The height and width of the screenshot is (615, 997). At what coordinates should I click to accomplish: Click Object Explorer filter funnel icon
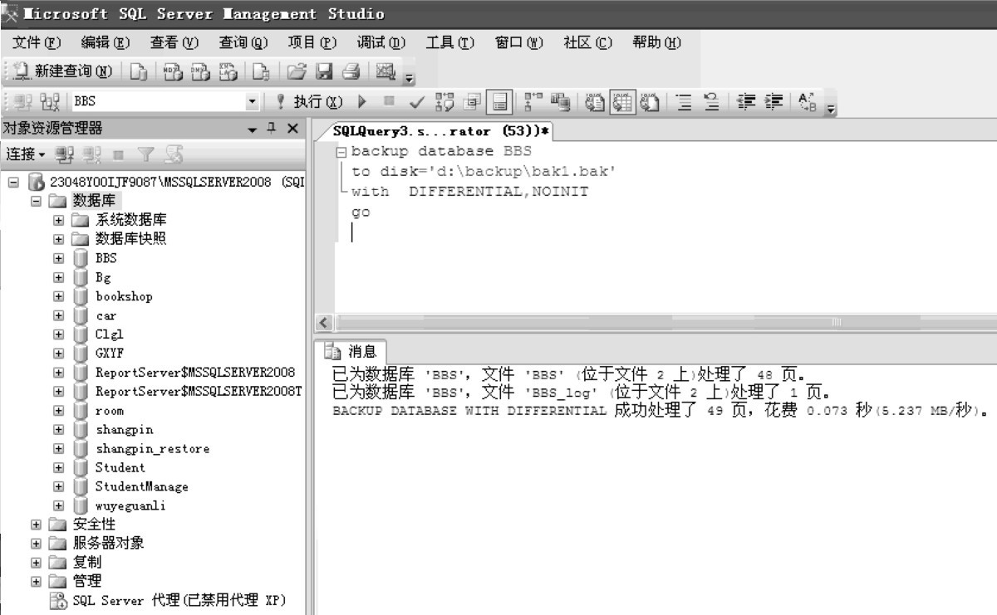[145, 154]
